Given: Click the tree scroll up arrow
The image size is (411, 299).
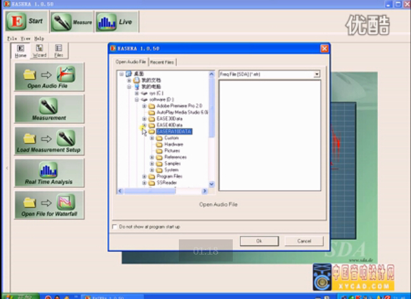Looking at the screenshot, I should (212, 74).
